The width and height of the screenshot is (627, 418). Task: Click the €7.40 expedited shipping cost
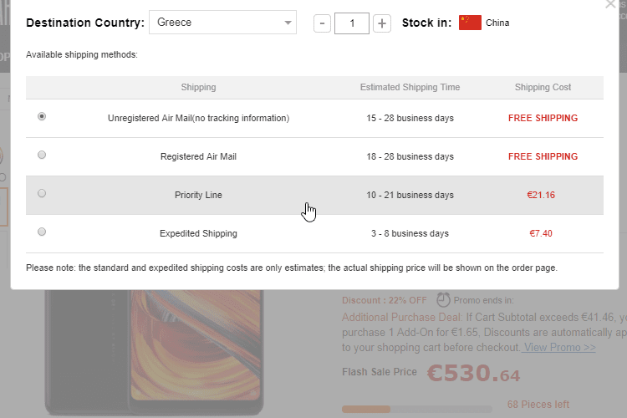point(540,233)
